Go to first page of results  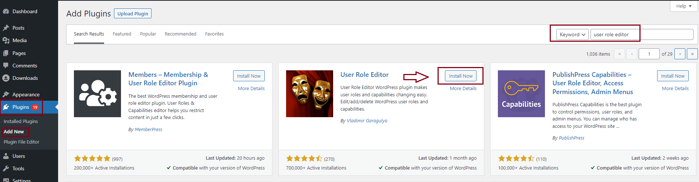coord(619,54)
